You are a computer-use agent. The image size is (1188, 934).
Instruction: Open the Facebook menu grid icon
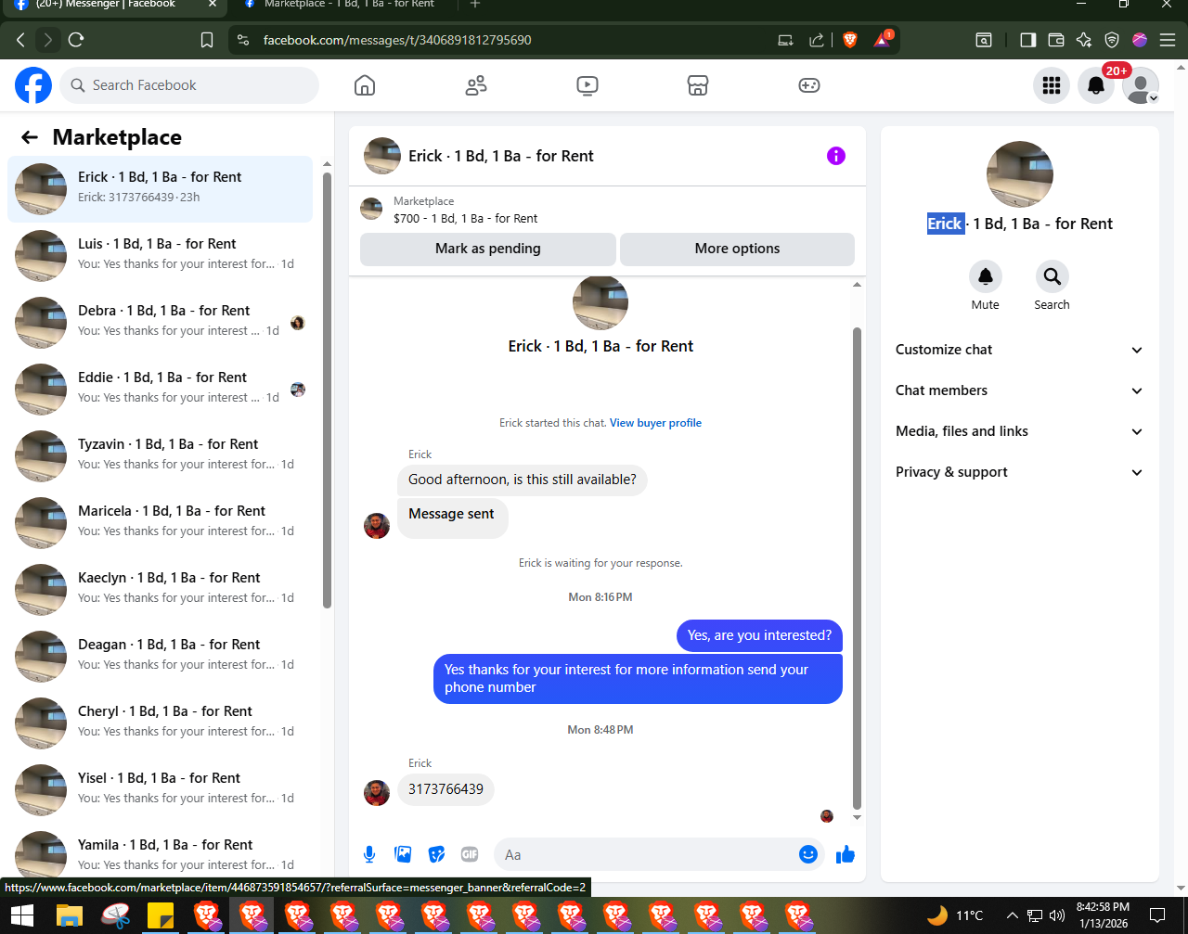(1052, 85)
